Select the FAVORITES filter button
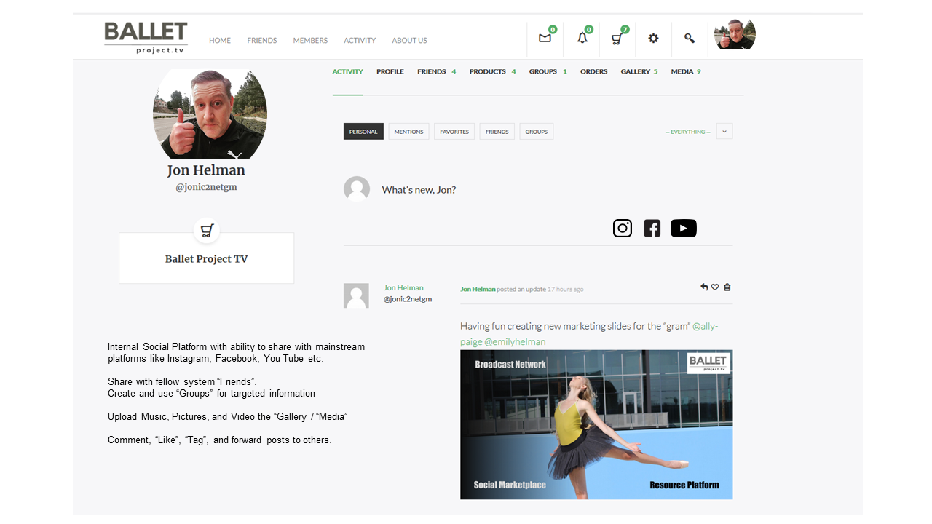 454,132
